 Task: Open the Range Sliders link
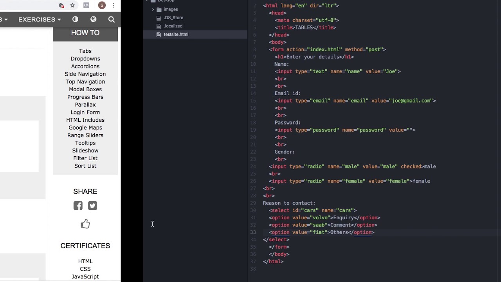point(85,135)
